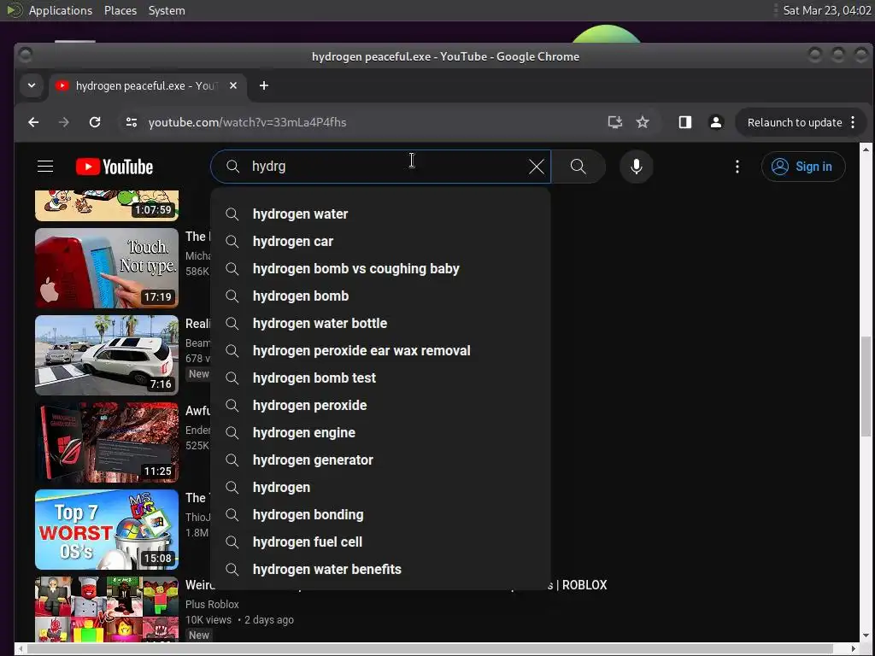Screen dimensions: 875x656
Task: Reload the page with the refresh icon
Action: point(95,122)
